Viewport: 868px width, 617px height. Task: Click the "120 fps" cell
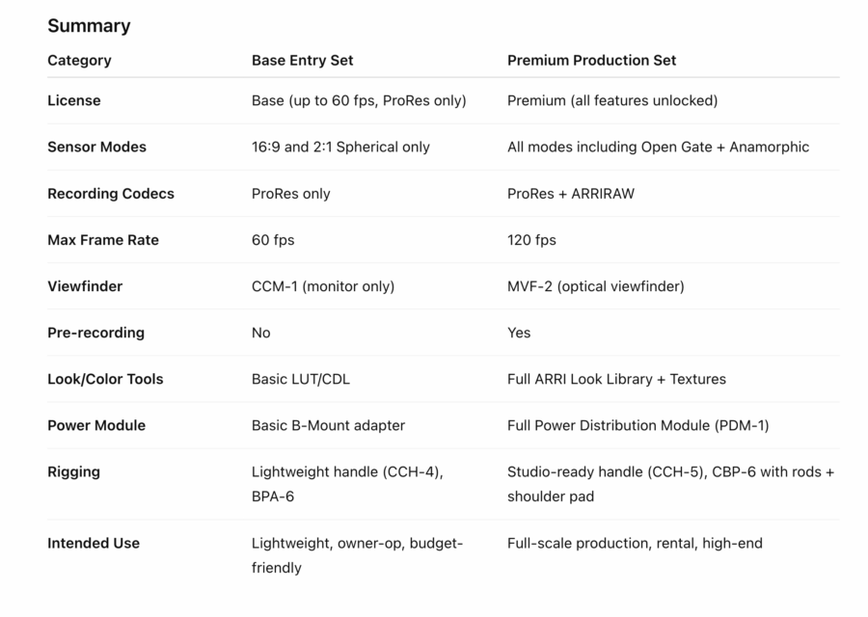(x=531, y=239)
